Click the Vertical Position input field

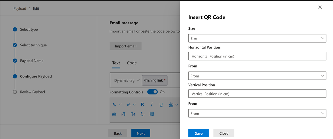257,94
